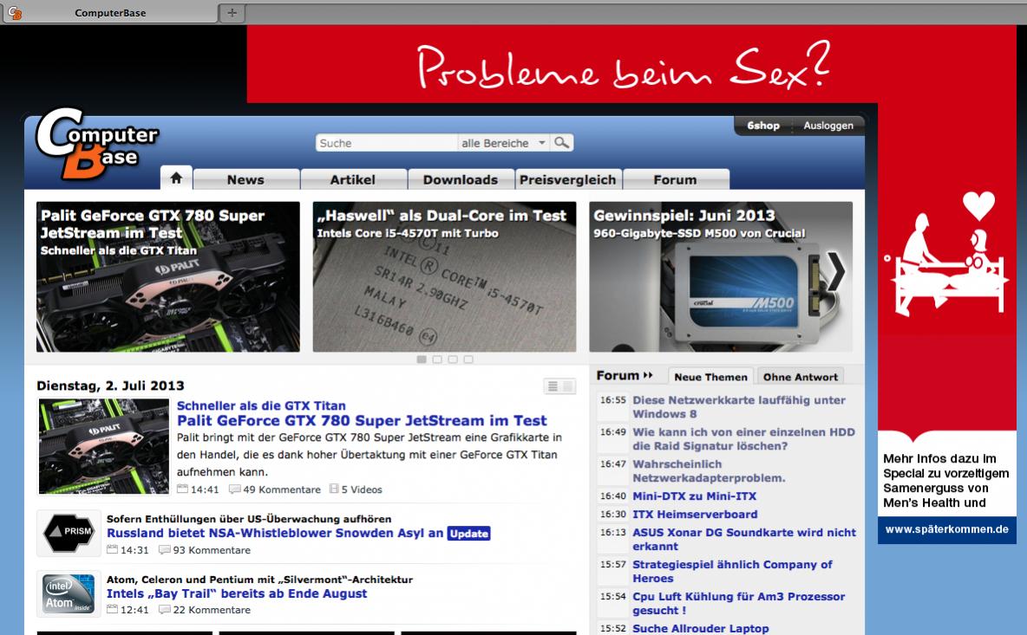The width and height of the screenshot is (1027, 635).
Task: Click the ComputerBase logo
Action: coord(96,144)
